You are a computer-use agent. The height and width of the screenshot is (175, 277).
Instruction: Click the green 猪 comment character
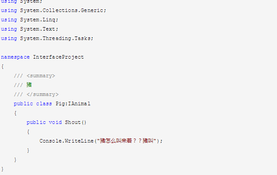tap(29, 85)
